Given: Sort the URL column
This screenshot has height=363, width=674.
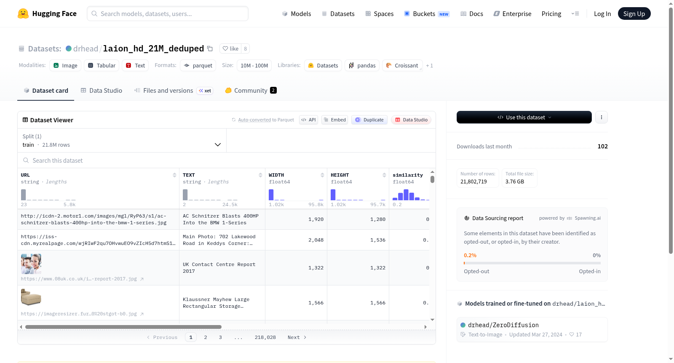Looking at the screenshot, I should point(174,175).
